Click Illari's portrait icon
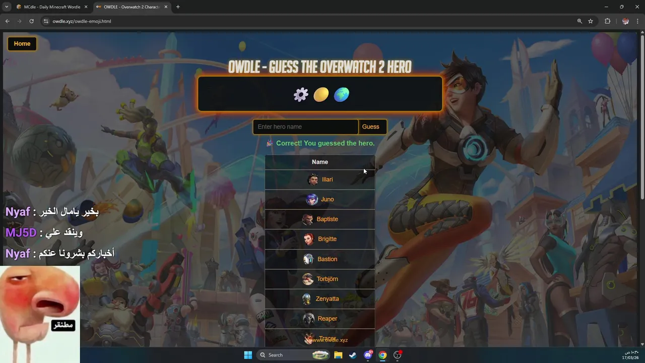This screenshot has width=645, height=363. 313,179
